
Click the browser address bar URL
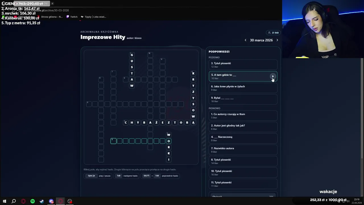click(x=47, y=11)
